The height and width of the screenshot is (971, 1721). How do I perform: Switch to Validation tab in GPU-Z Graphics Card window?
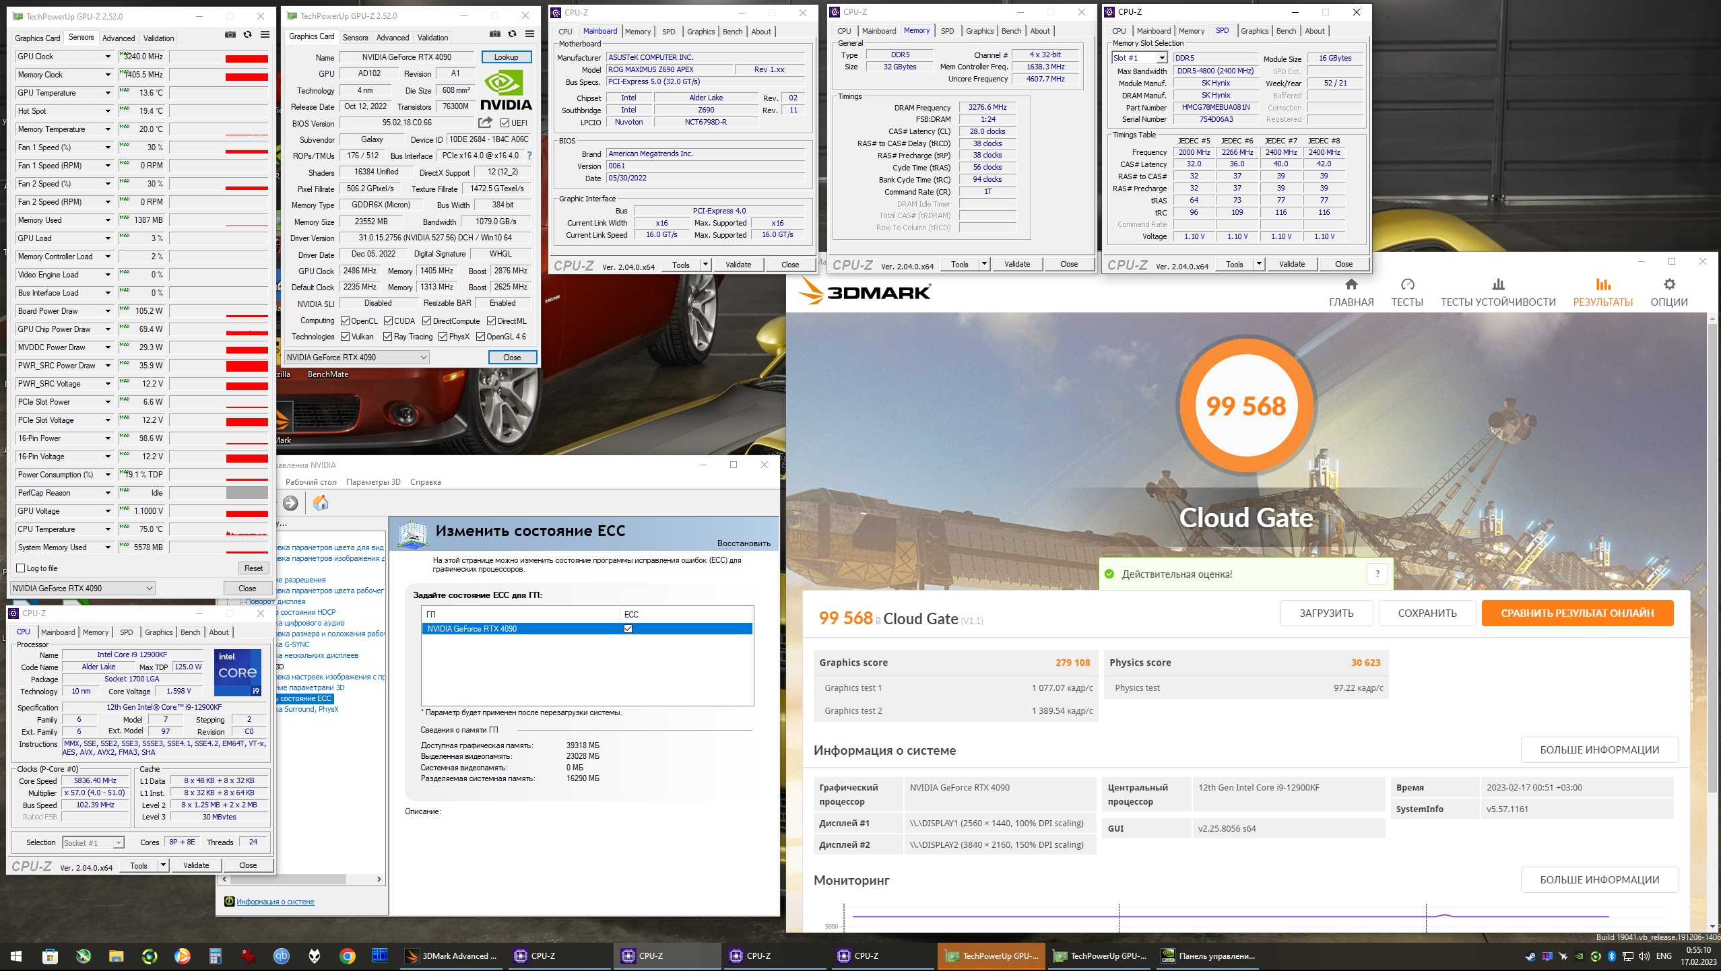432,38
